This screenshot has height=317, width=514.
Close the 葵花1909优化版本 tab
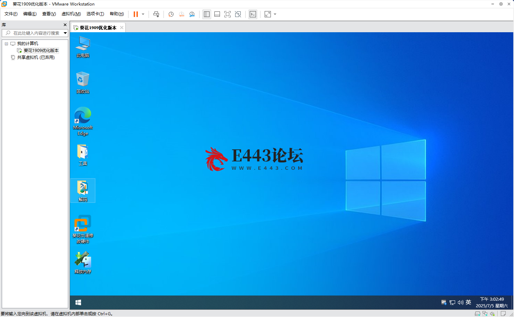[x=122, y=28]
